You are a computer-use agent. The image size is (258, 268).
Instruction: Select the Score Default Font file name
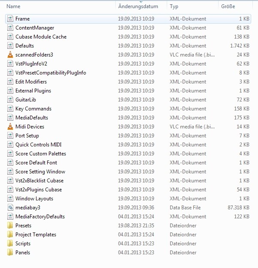point(36,163)
